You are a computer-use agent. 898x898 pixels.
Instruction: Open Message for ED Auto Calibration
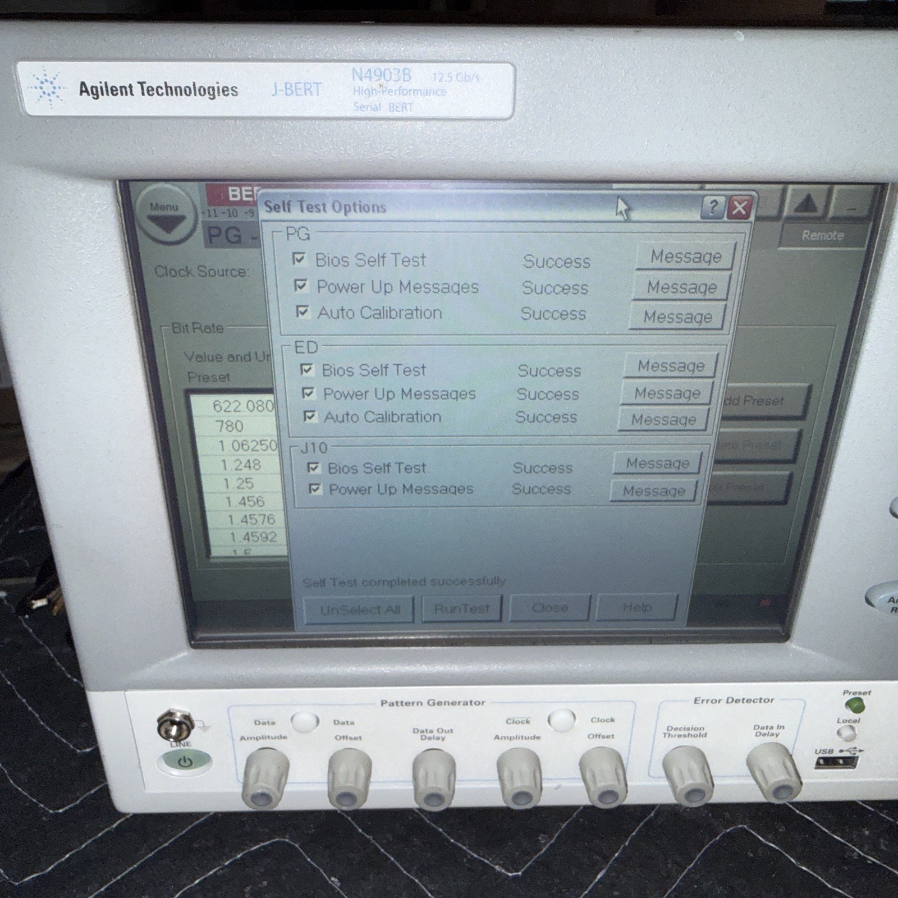click(663, 420)
